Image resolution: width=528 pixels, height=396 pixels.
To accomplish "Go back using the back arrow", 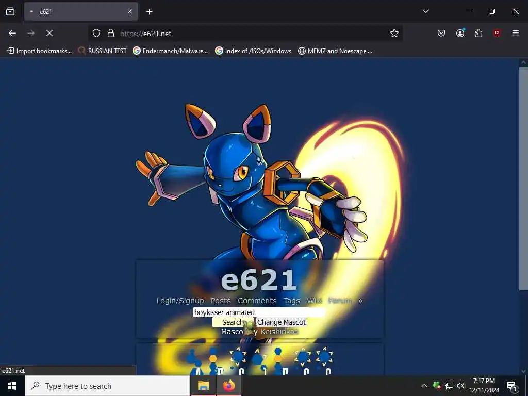I will [x=12, y=33].
